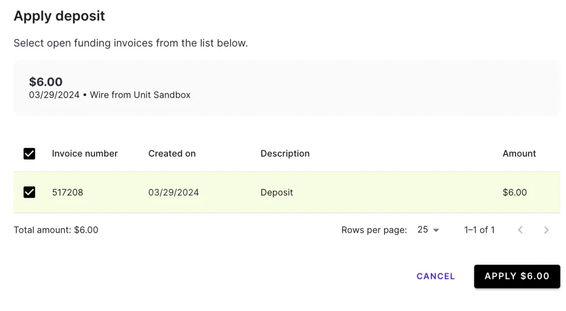
Task: Deselect the checkbox for invoice 517208
Action: tap(29, 193)
